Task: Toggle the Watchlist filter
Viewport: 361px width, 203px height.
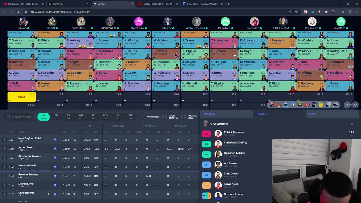Action: pos(143,117)
